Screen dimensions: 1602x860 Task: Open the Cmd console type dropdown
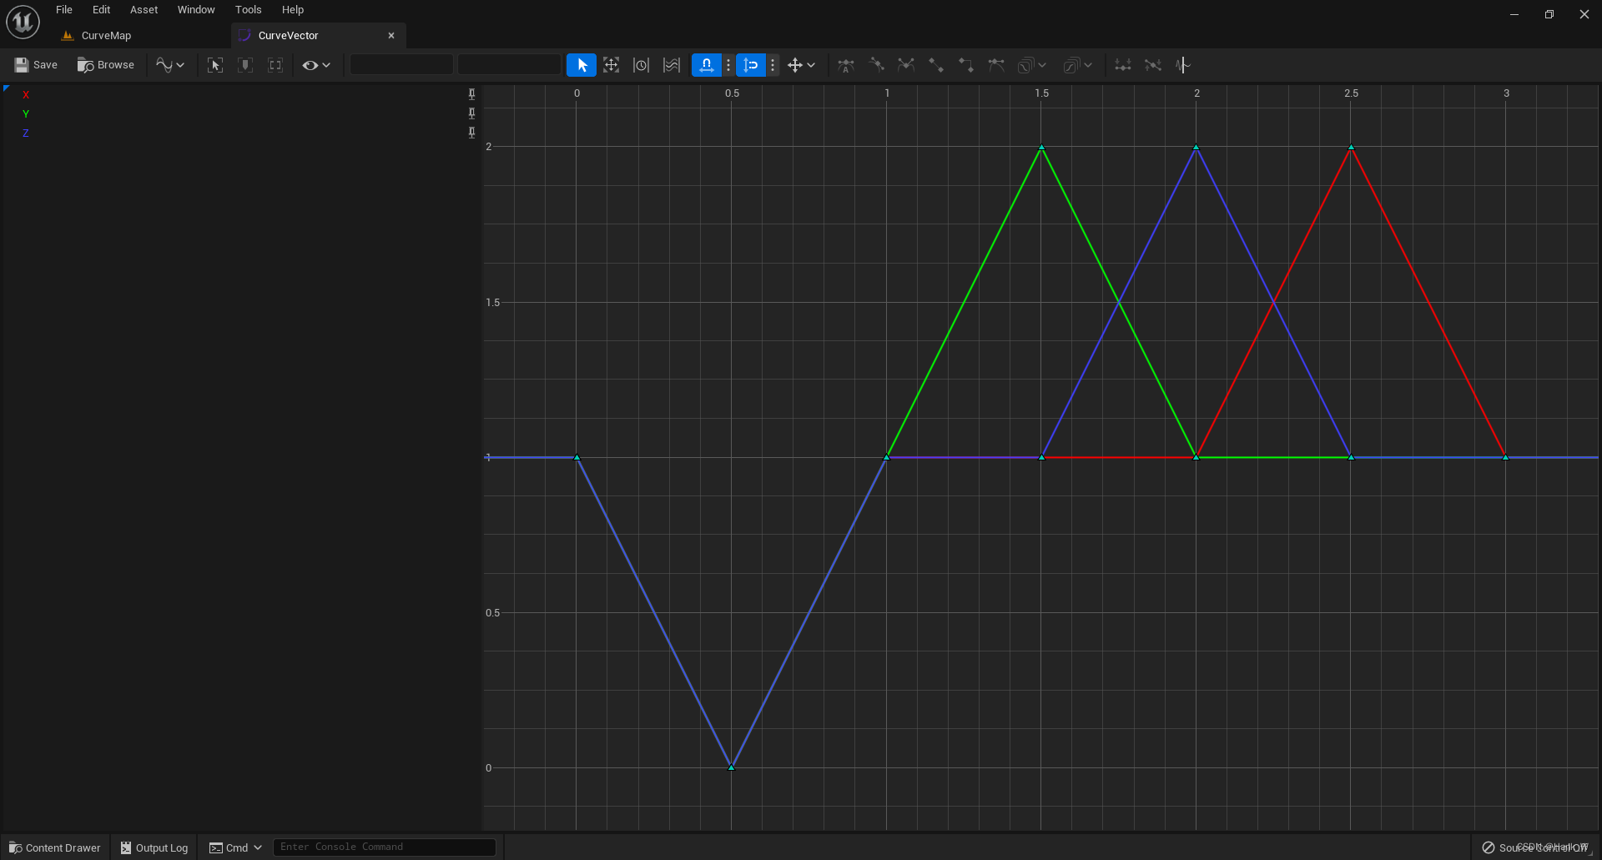[x=255, y=847]
